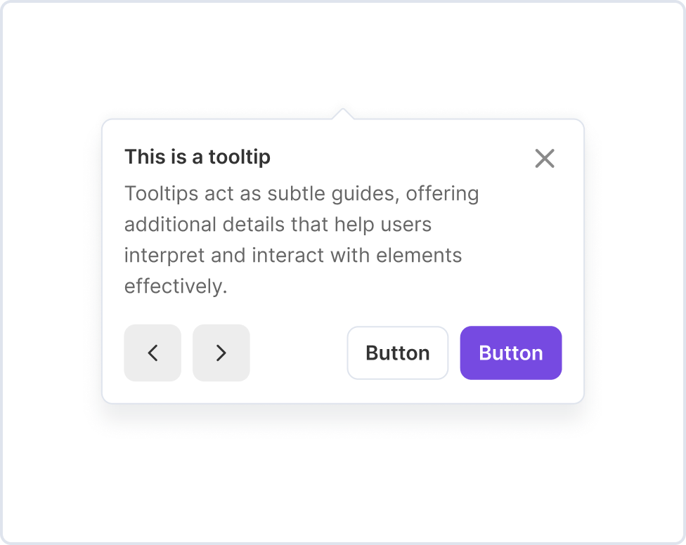Click the tooltip's pointer arrow at top
The image size is (686, 545).
(x=342, y=114)
